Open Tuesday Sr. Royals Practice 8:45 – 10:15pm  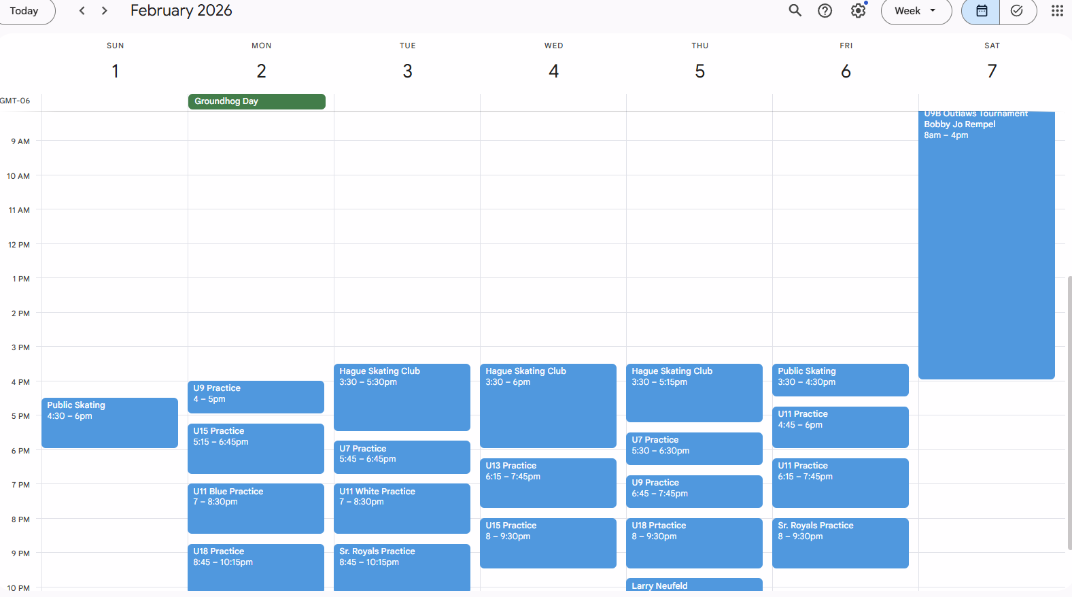pyautogui.click(x=402, y=568)
